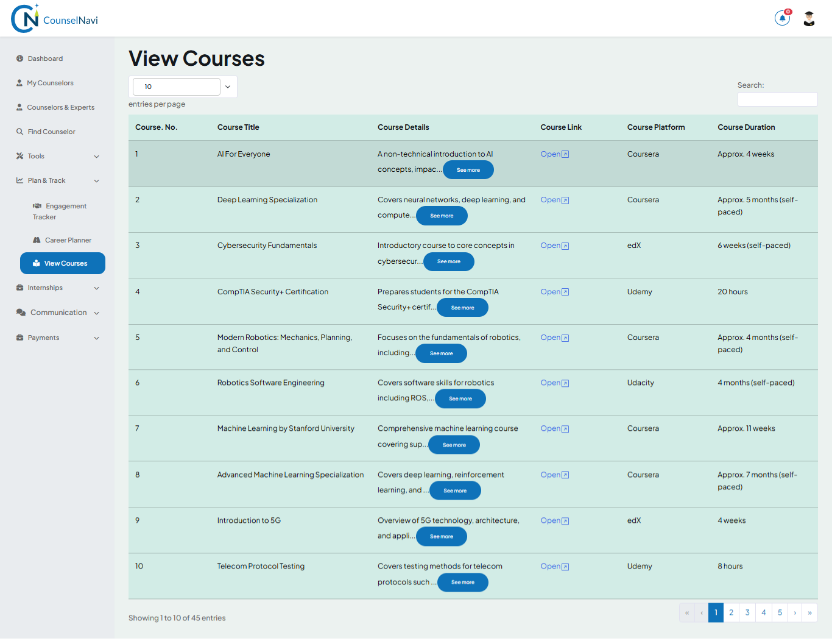Open the AI For Everyone course link
This screenshot has width=832, height=641.
pos(554,154)
